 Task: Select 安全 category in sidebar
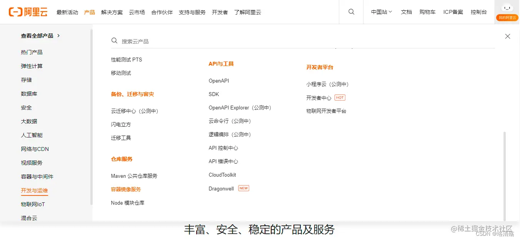pos(27,108)
